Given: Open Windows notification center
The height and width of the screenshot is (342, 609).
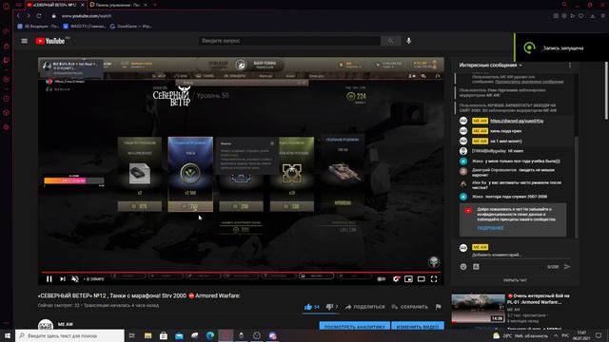Looking at the screenshot, I should (599, 335).
